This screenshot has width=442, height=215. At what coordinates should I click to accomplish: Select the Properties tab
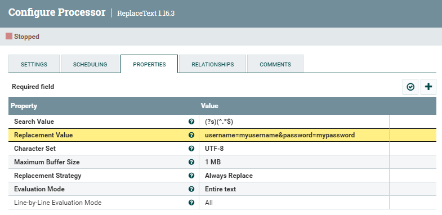click(x=149, y=64)
